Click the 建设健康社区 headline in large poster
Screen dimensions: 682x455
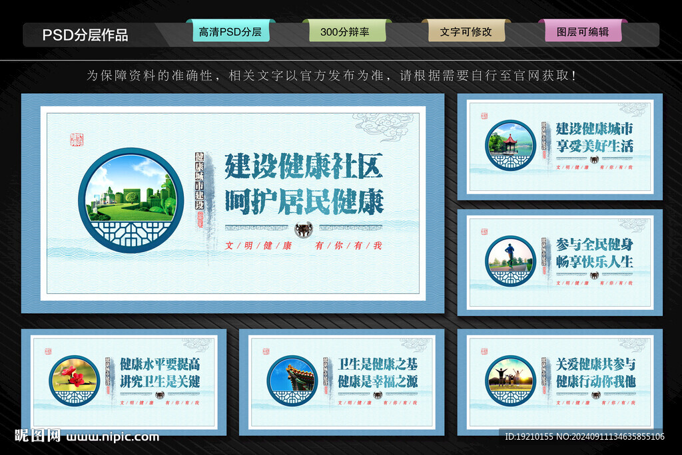304,166
